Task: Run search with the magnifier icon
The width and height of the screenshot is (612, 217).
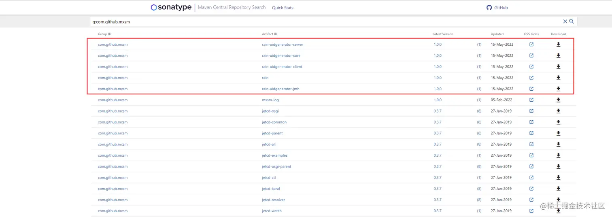Action: click(572, 21)
